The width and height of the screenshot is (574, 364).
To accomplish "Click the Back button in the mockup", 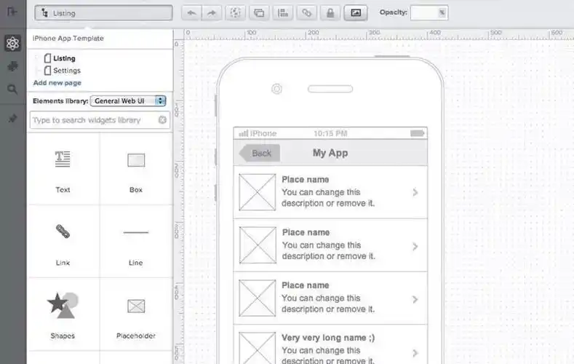I will [x=260, y=153].
